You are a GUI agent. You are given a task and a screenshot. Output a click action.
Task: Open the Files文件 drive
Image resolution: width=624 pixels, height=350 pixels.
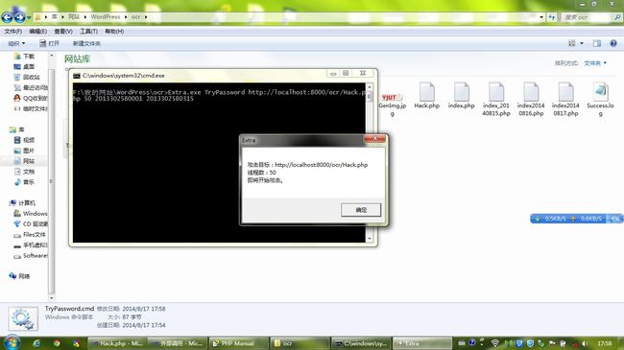30,235
